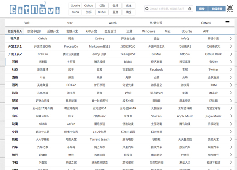Open the QR code scan icon
The height and width of the screenshot is (170, 237).
pos(230,9)
